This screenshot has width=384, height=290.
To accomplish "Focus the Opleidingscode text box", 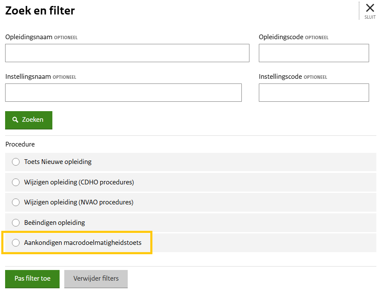I will coord(314,53).
